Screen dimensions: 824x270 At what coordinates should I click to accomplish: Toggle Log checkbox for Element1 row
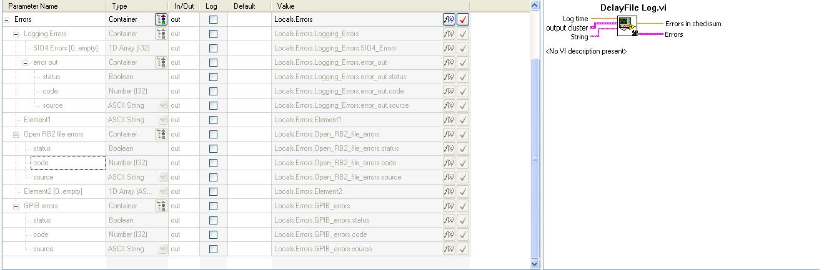[x=213, y=120]
